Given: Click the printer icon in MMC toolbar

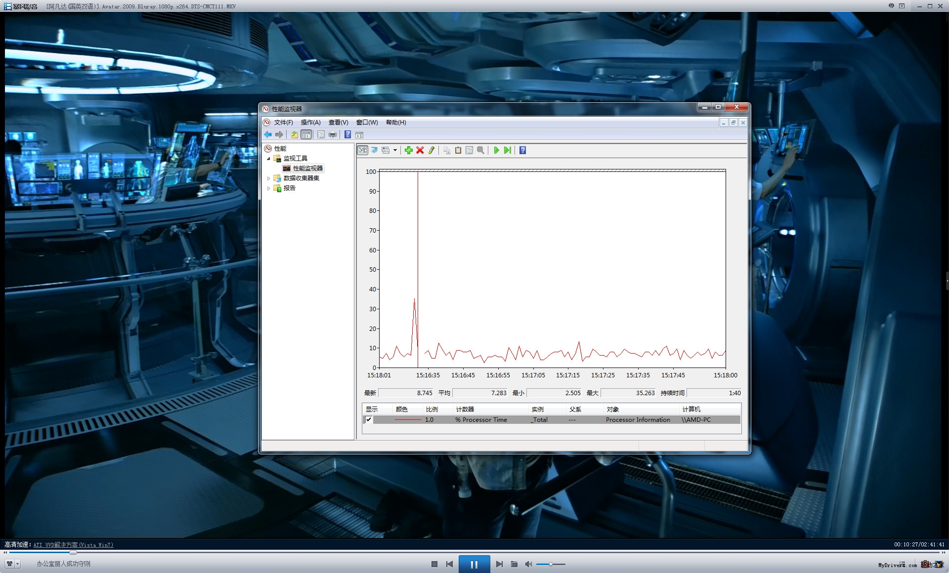Looking at the screenshot, I should pos(333,134).
